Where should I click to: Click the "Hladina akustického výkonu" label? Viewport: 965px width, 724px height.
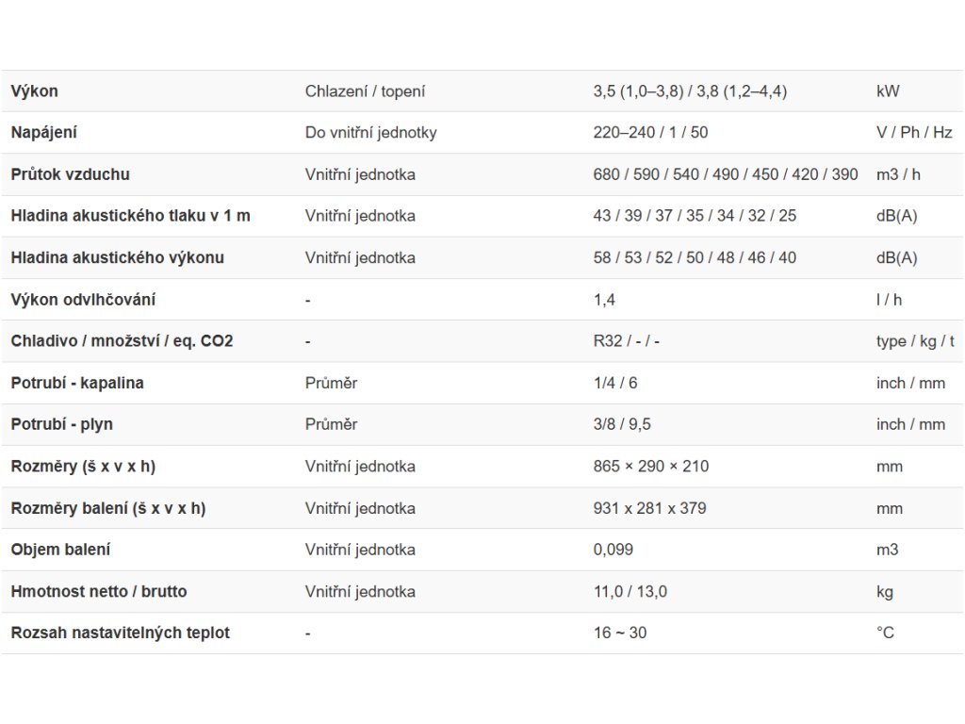[117, 257]
